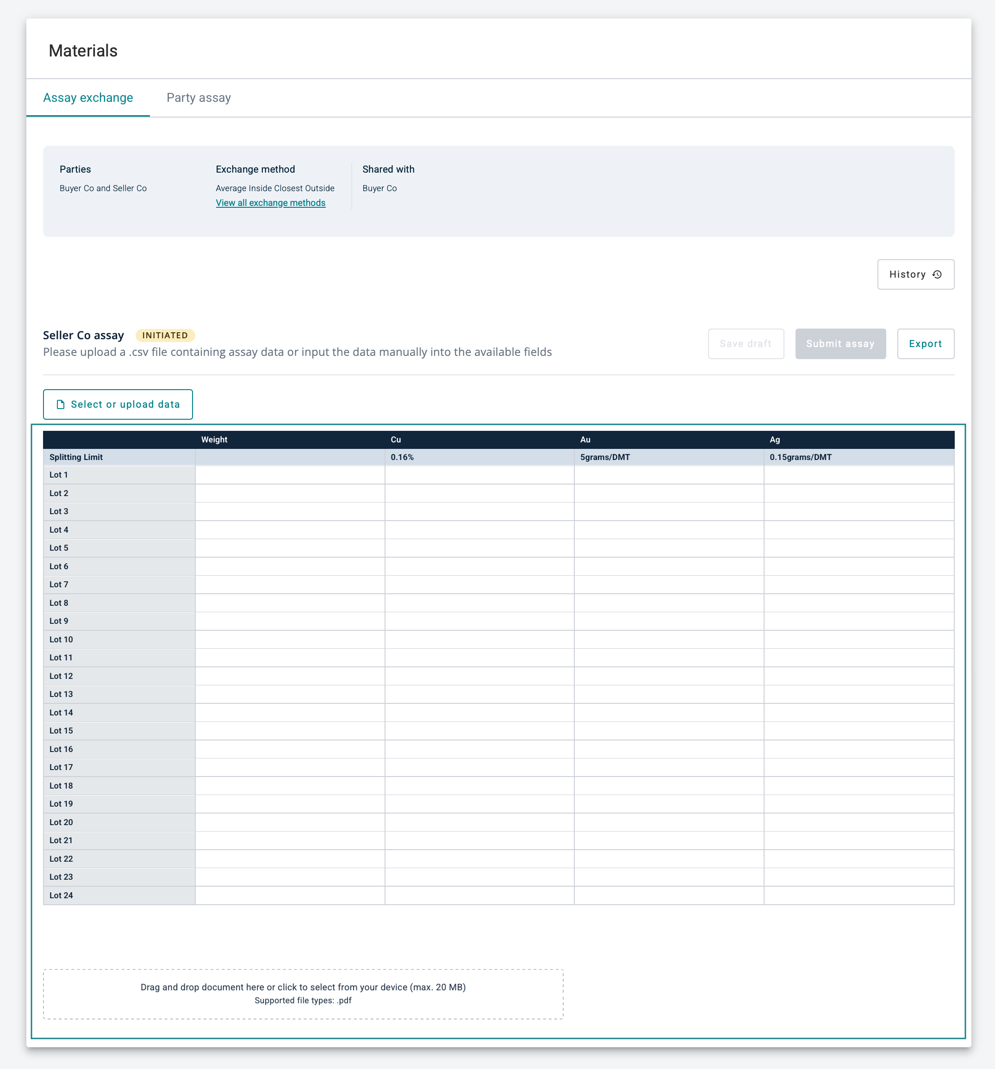
Task: Click the drag and drop document area
Action: point(303,994)
